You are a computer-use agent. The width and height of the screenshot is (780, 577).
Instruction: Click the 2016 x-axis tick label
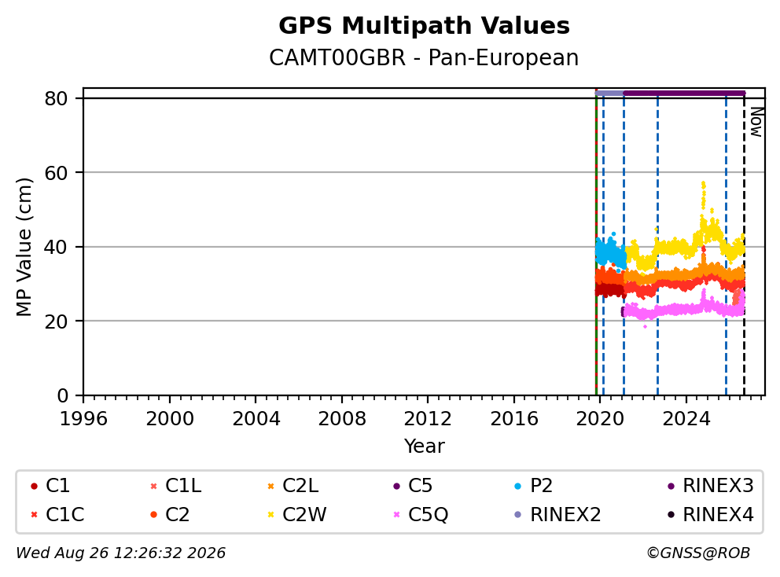point(514,419)
